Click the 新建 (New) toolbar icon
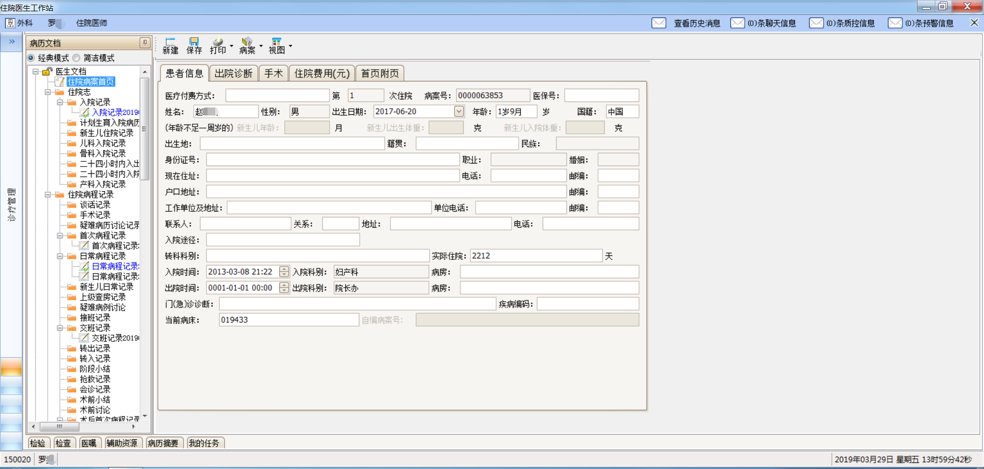The image size is (984, 469). coord(170,46)
